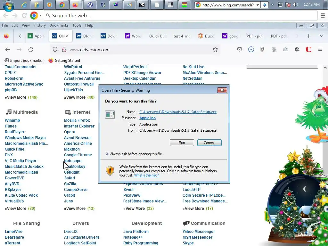Screen dimensions: 328x246
Task: Open the Winamp link under Multimedia
Action: tap(12, 120)
